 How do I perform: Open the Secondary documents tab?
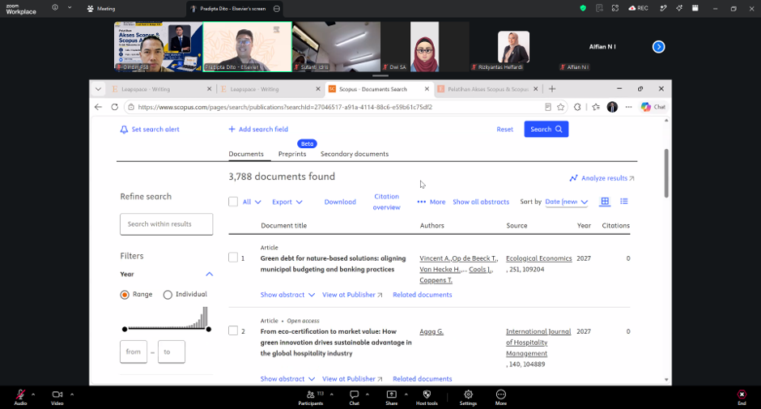[x=355, y=154]
